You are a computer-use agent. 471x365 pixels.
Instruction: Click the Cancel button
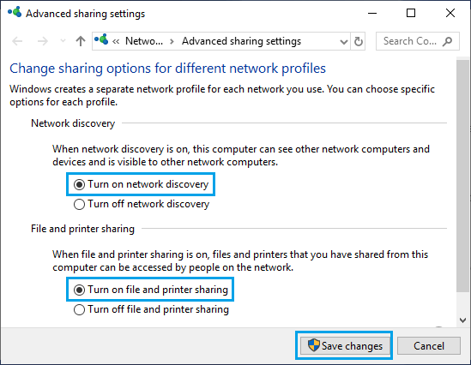(x=429, y=345)
